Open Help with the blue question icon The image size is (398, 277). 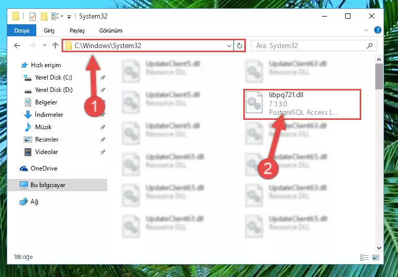[378, 30]
